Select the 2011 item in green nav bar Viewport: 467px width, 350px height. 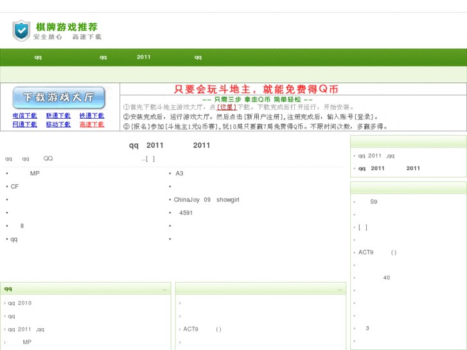click(143, 57)
